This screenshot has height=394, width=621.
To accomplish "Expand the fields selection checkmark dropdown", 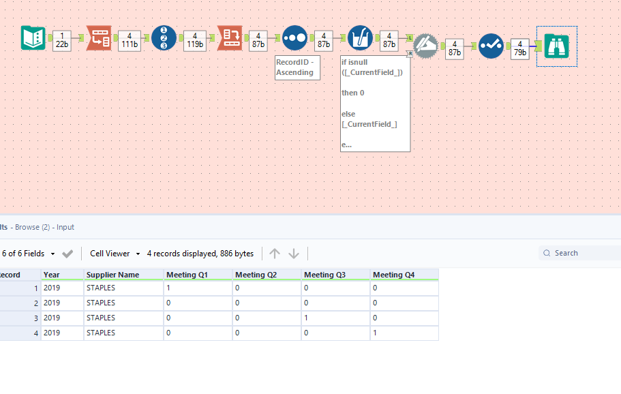I will point(67,253).
